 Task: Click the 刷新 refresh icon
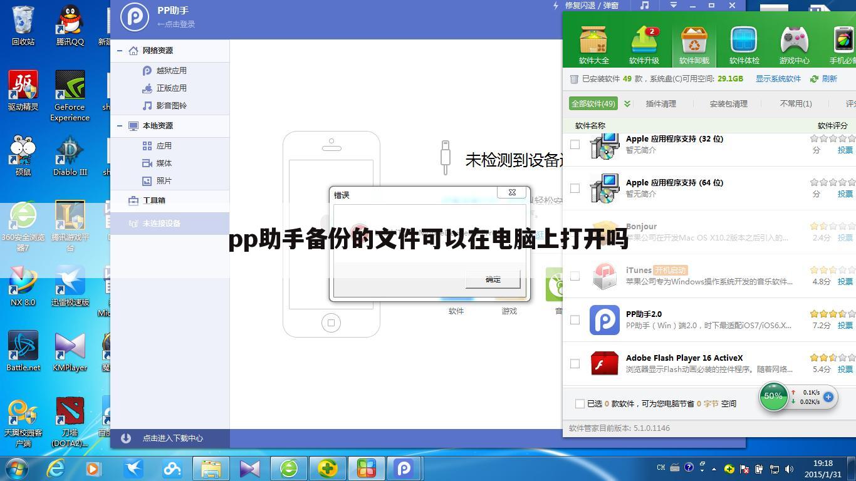click(814, 79)
